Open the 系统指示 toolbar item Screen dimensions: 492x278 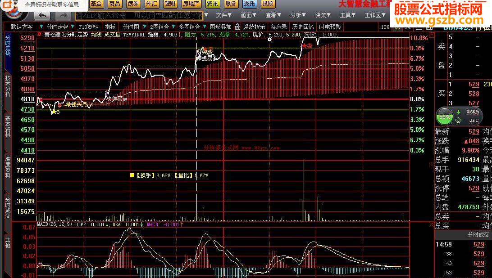pos(255,27)
